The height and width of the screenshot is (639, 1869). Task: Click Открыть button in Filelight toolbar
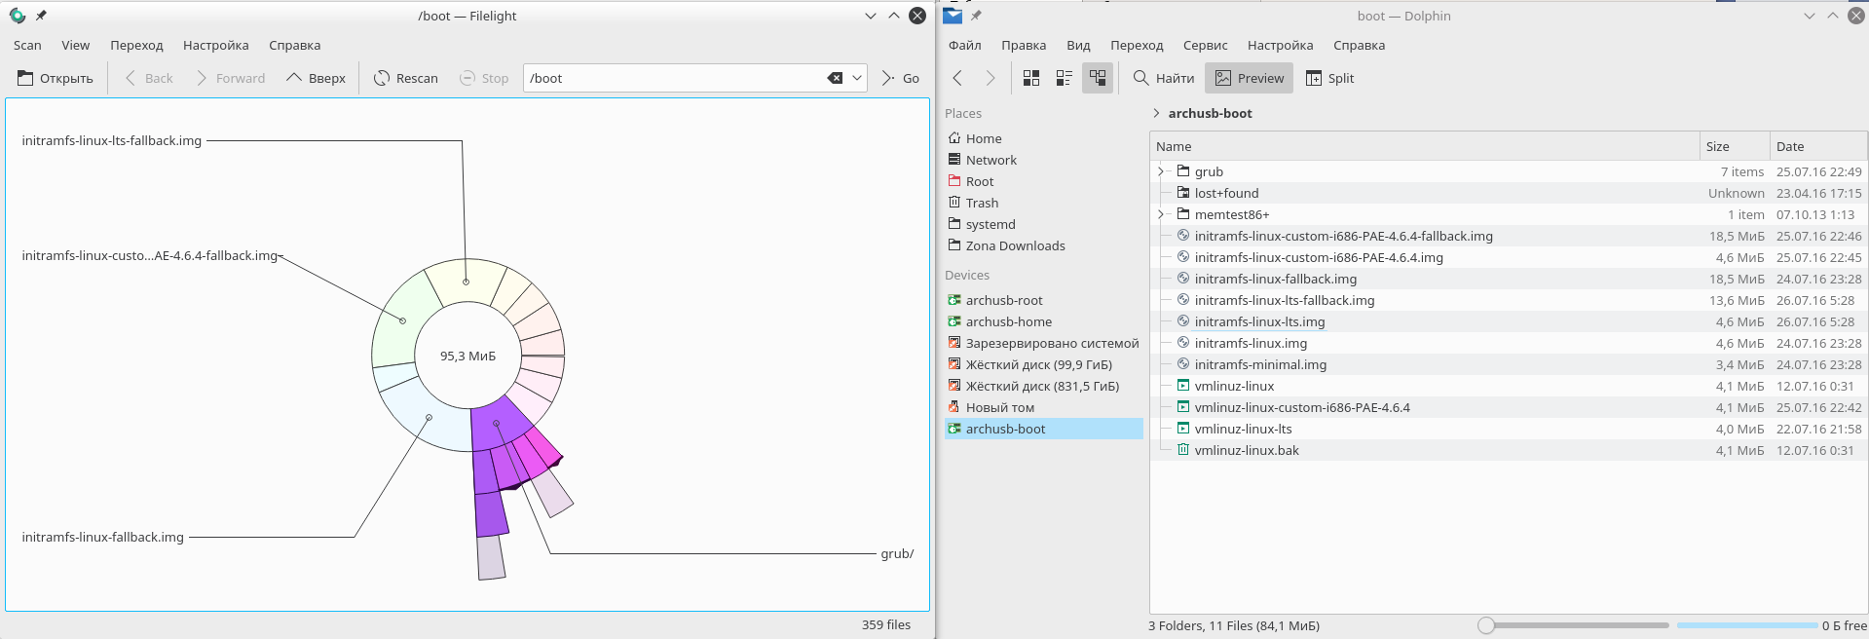(56, 78)
